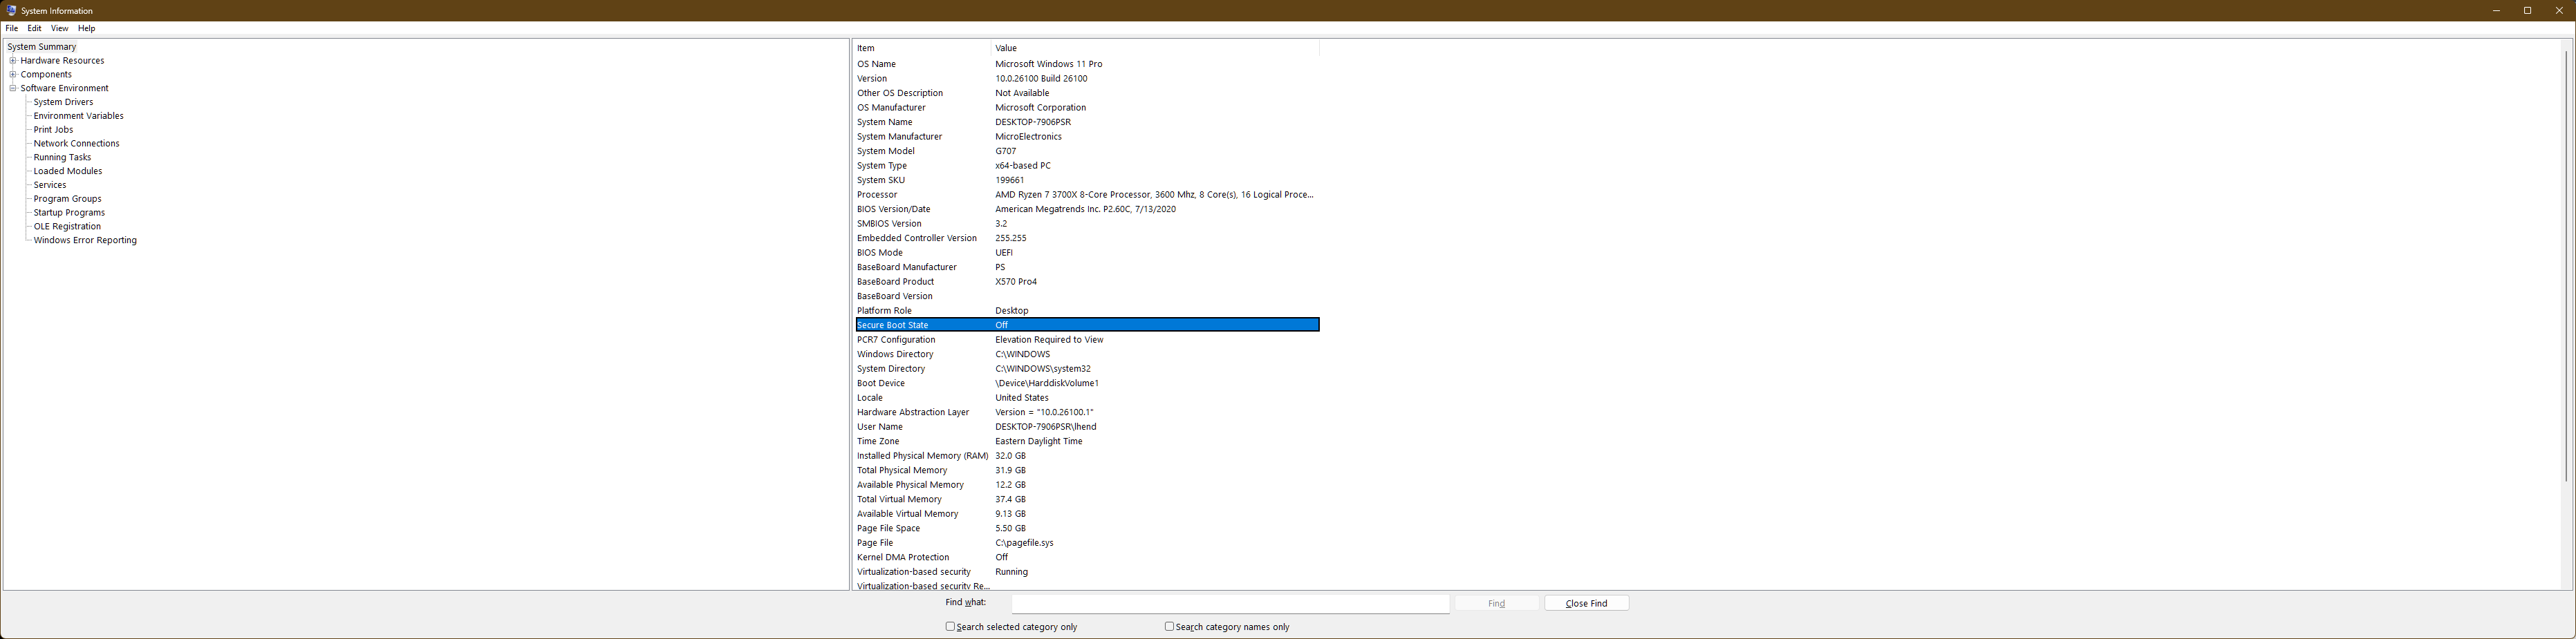
Task: Click the Value column header
Action: click(1155, 48)
